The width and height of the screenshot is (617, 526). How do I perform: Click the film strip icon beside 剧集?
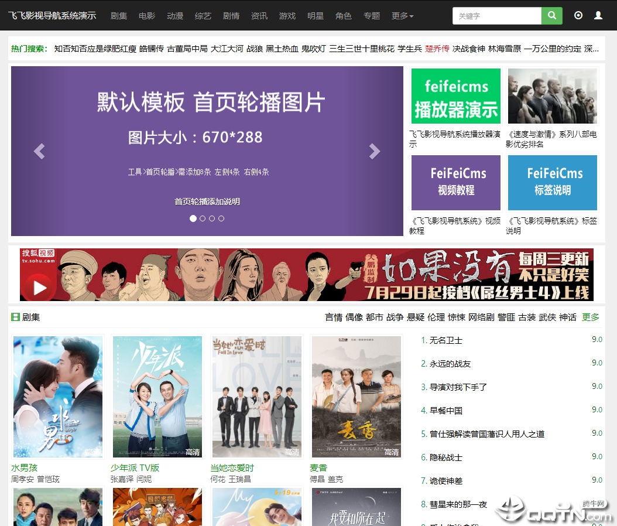[15, 317]
